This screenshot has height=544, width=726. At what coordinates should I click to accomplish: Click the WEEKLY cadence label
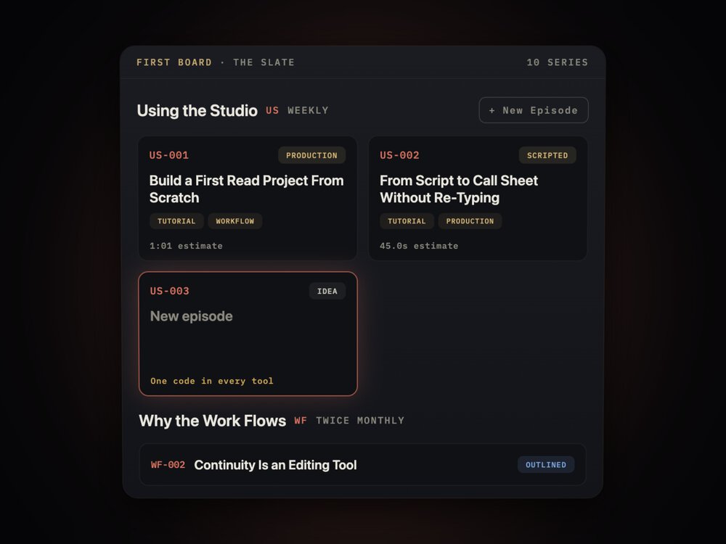tap(308, 110)
